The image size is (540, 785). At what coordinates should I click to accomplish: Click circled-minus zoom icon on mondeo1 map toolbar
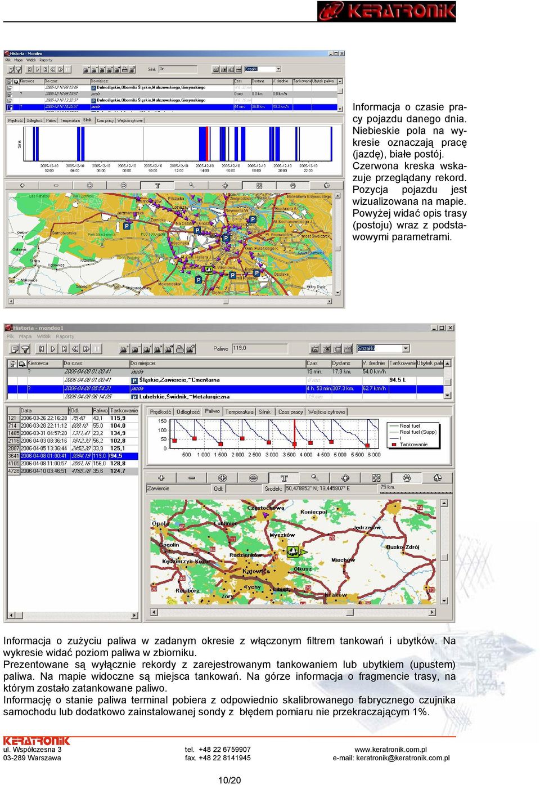pos(253,478)
